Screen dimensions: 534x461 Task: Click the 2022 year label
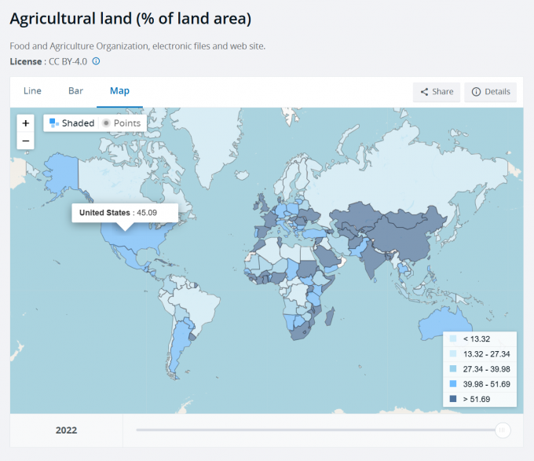point(66,430)
